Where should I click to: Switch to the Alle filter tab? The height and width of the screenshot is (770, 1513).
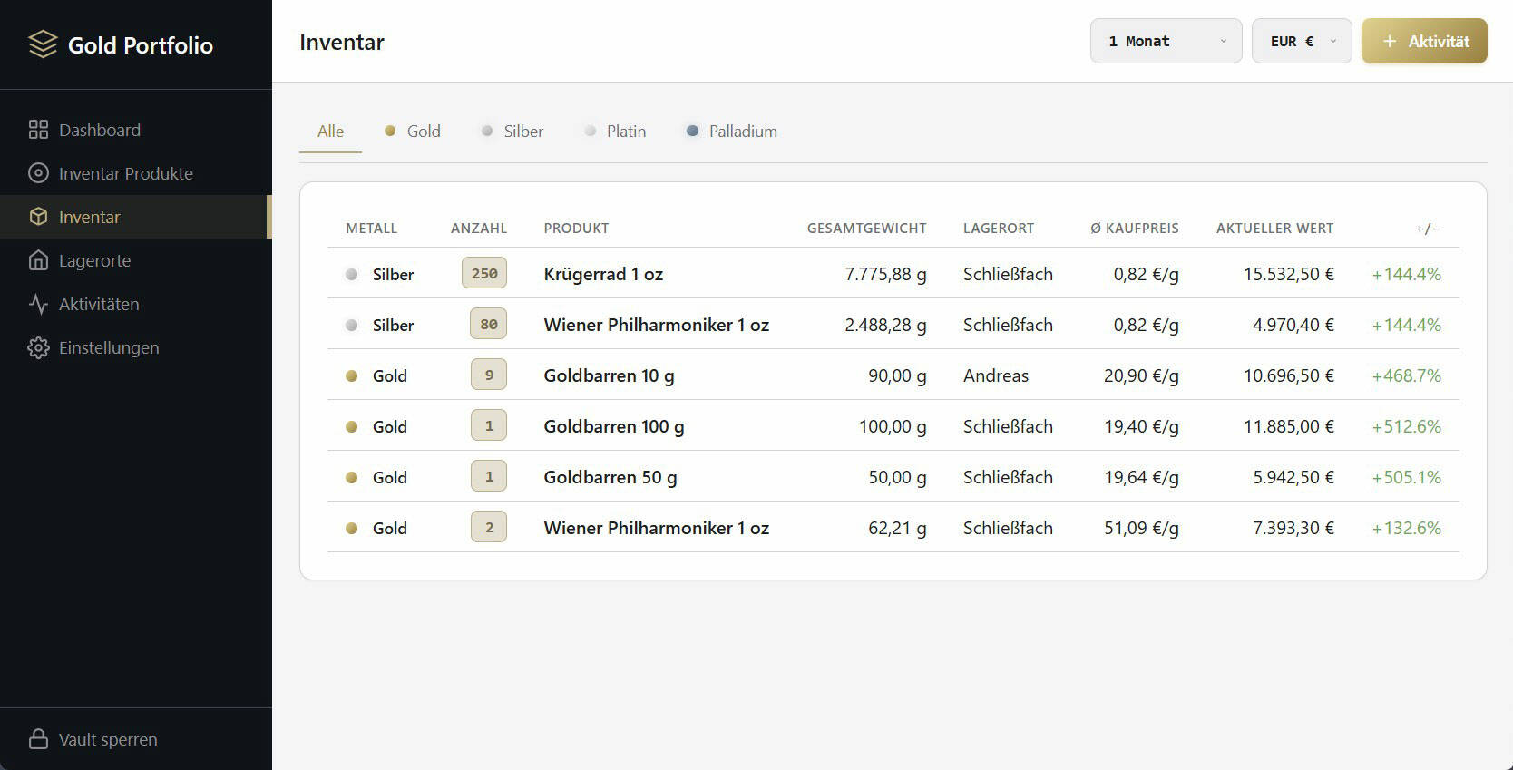click(330, 132)
